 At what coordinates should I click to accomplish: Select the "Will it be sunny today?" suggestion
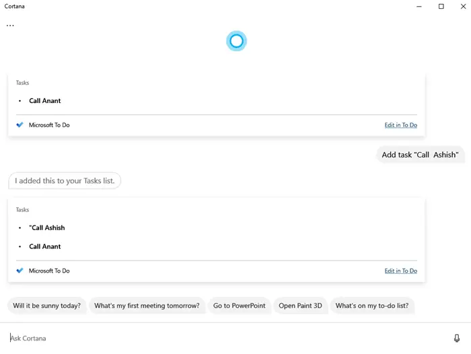47,306
